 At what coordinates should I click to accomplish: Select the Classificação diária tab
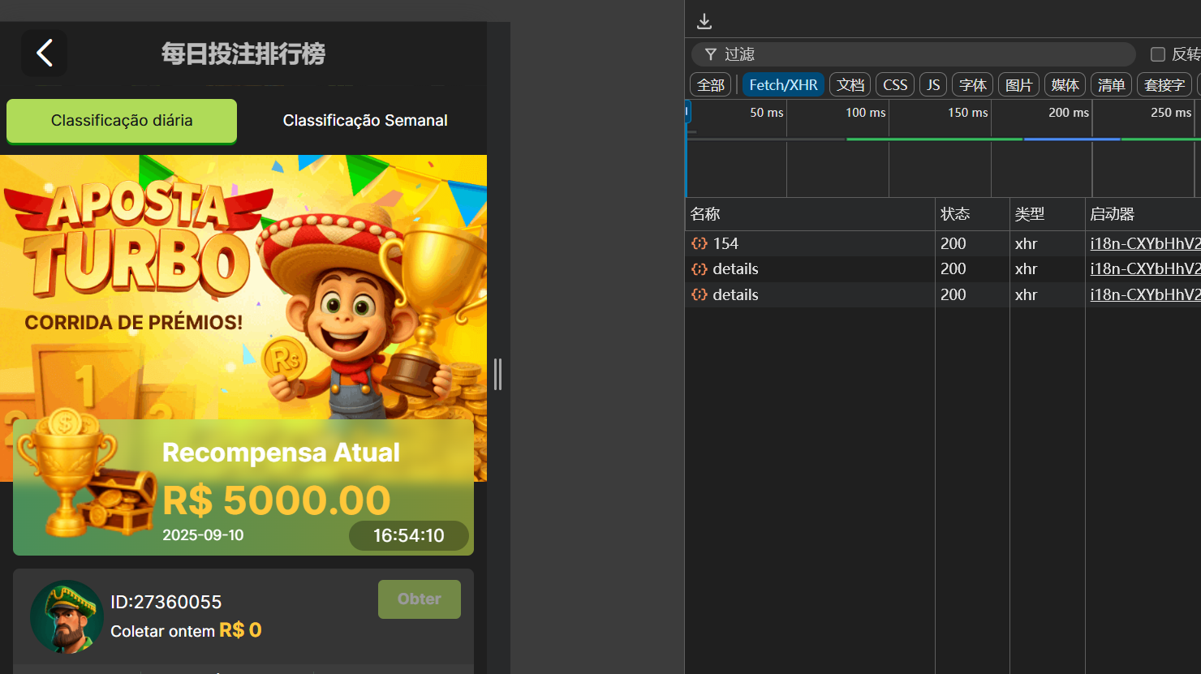122,120
